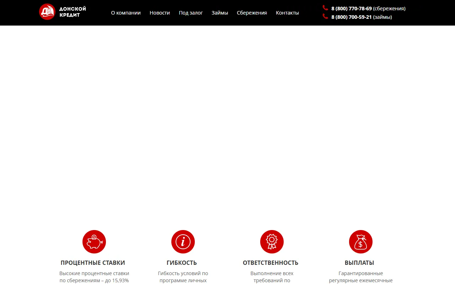Click the phone icon beside the сбережения number
This screenshot has width=455, height=284.
coord(325,8)
